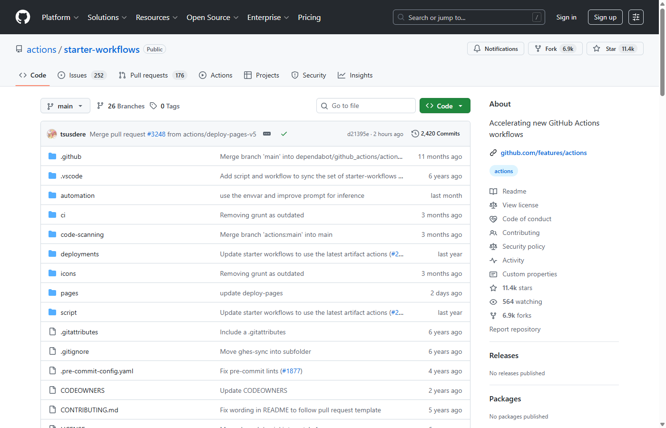
Task: Click the commit history clock icon
Action: coord(415,134)
